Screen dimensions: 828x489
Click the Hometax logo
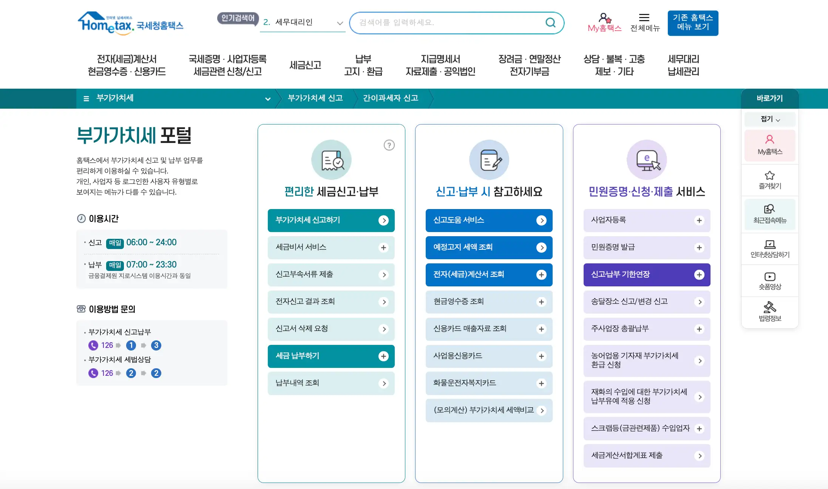click(130, 23)
